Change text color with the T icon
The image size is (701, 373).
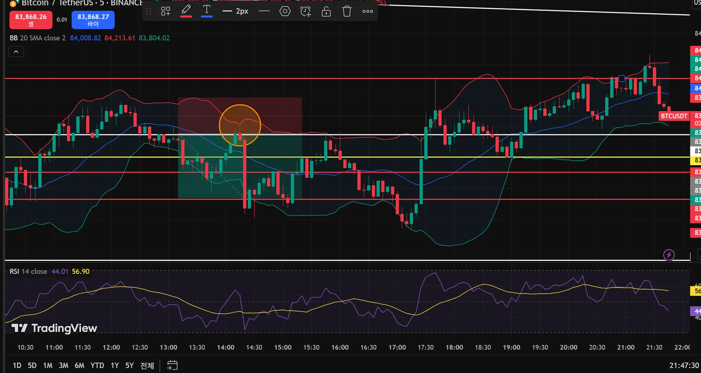tap(207, 11)
